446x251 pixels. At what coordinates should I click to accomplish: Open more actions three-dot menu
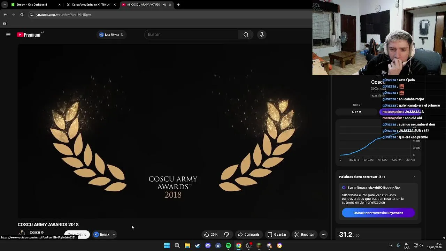click(323, 235)
